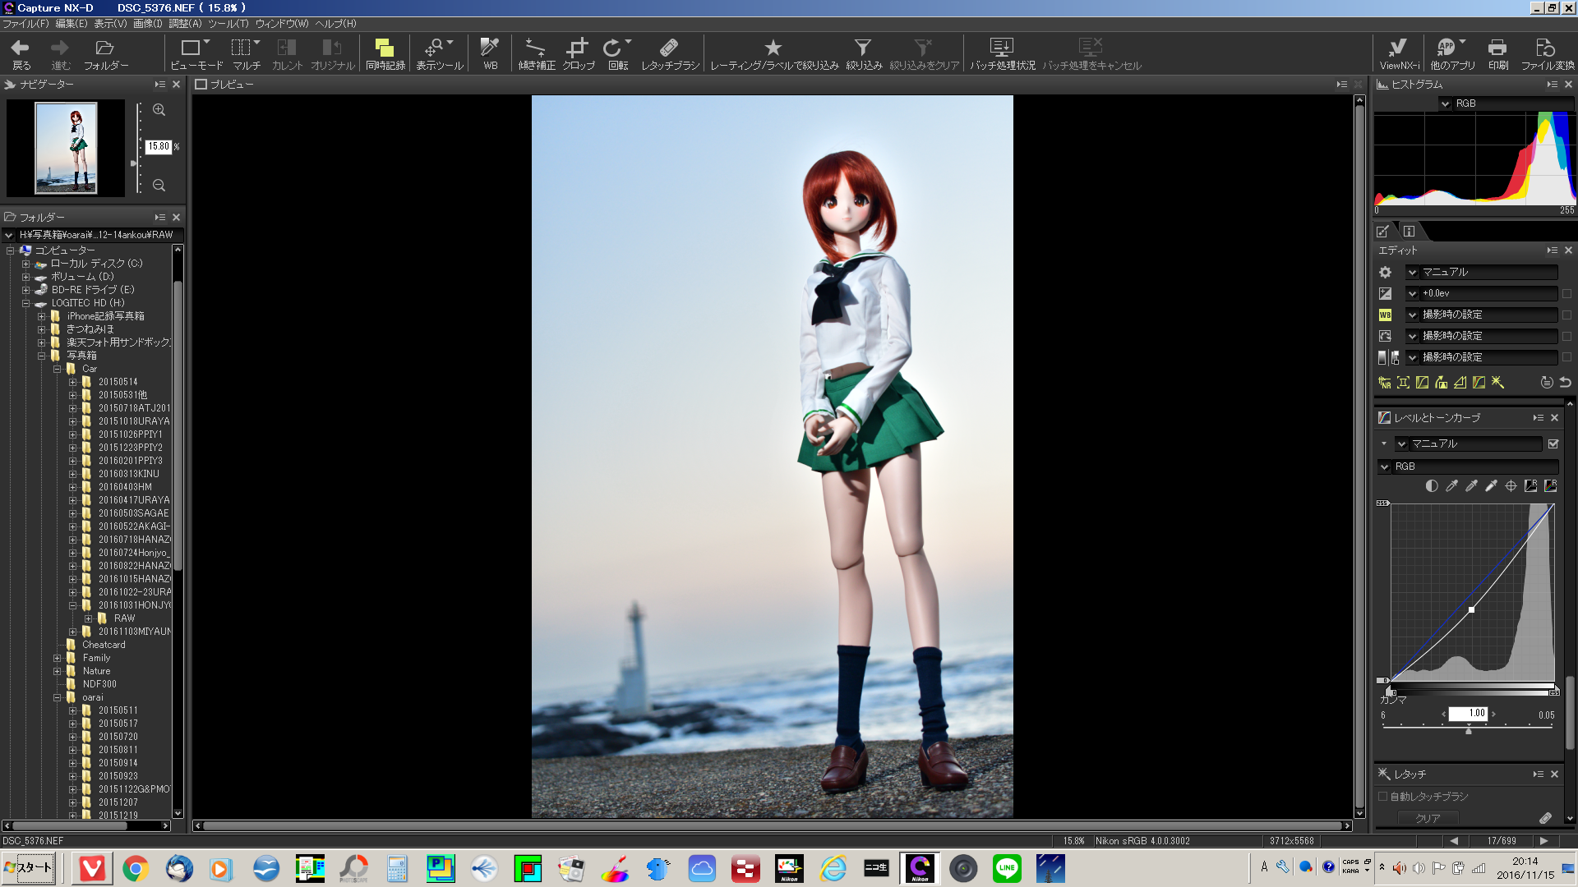This screenshot has width=1578, height=887.
Task: Expand the Family folder in tree
Action: (58, 658)
